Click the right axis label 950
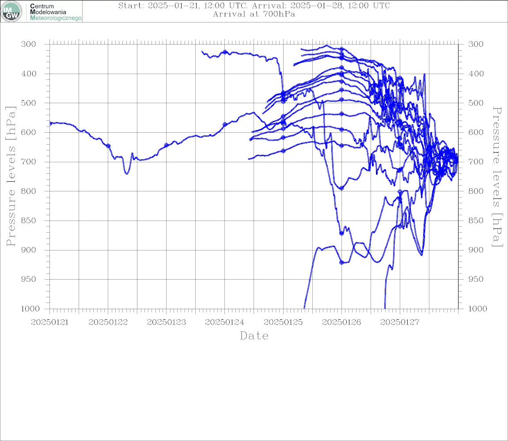This screenshot has width=508, height=441. pyautogui.click(x=476, y=279)
